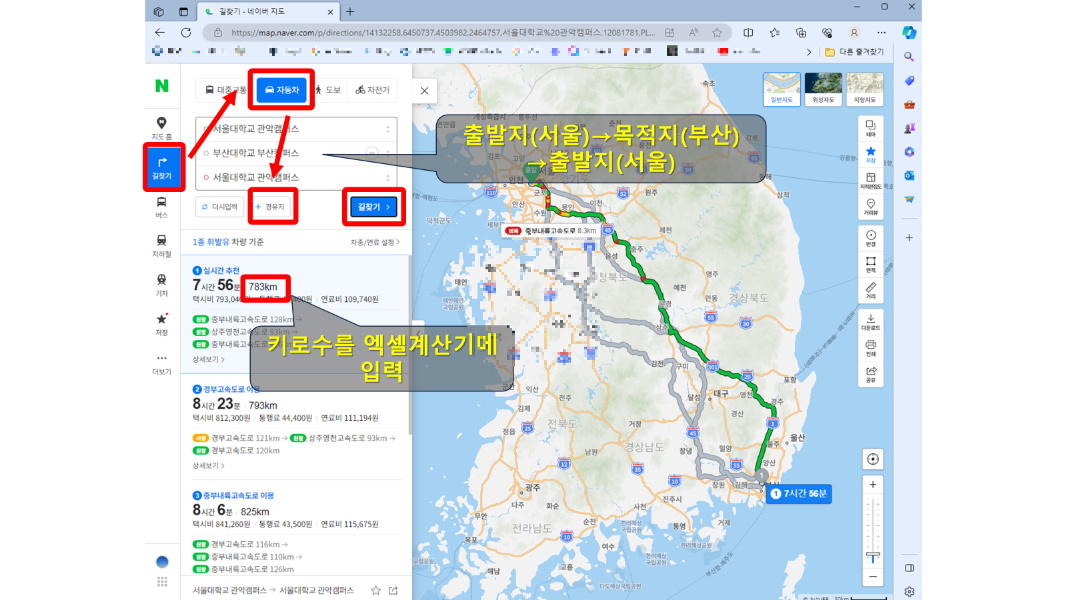Click reorder handle on destination row

[387, 177]
